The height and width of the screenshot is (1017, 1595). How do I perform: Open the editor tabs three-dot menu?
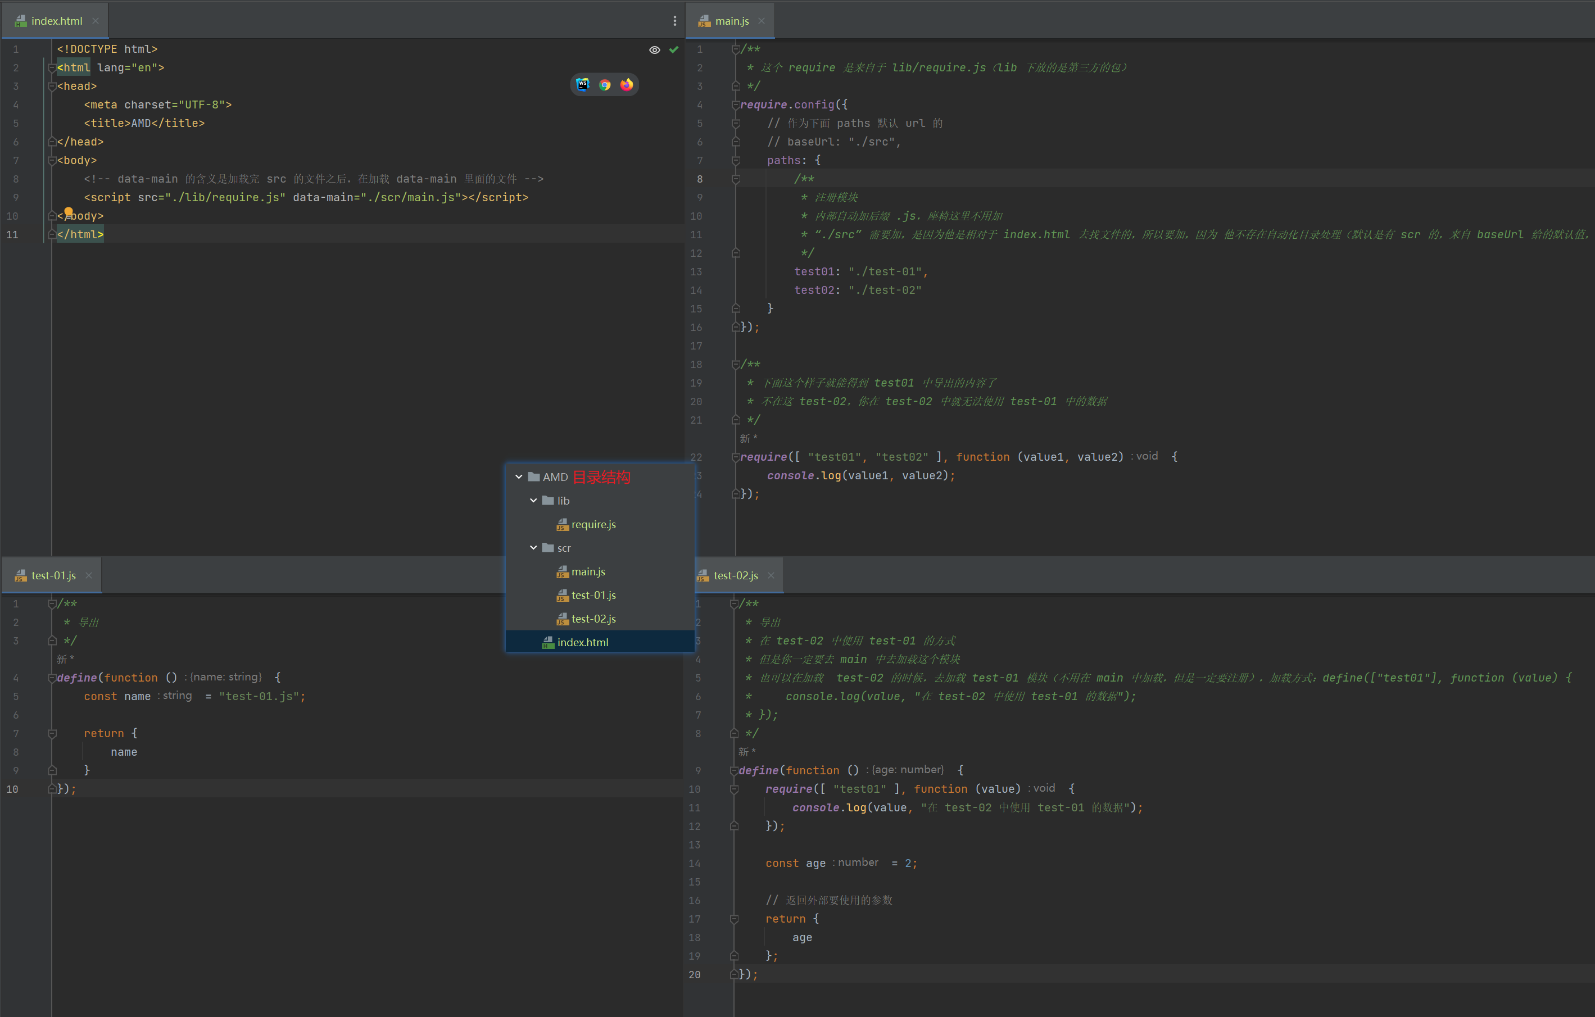coord(675,21)
